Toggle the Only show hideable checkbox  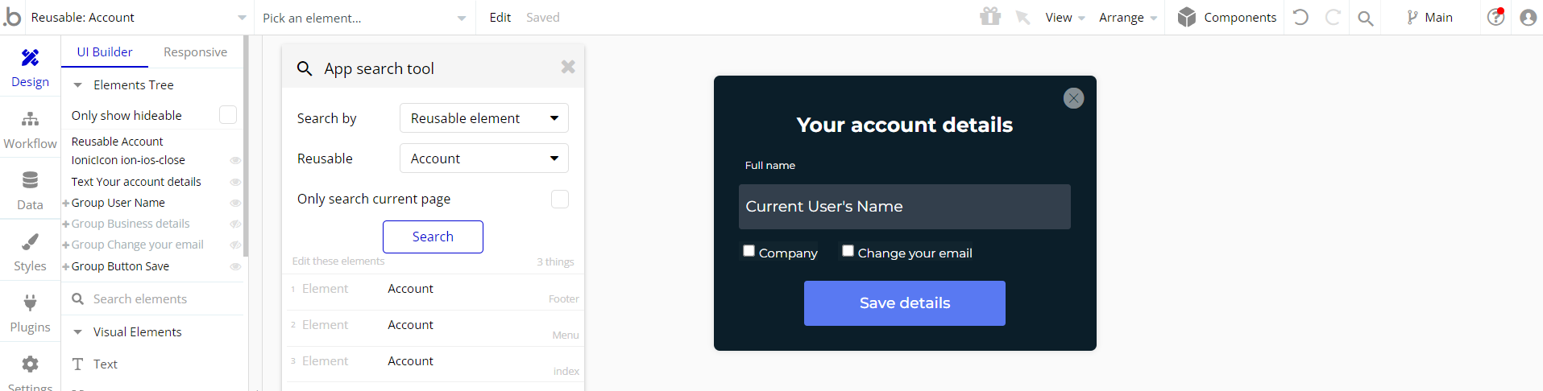228,115
